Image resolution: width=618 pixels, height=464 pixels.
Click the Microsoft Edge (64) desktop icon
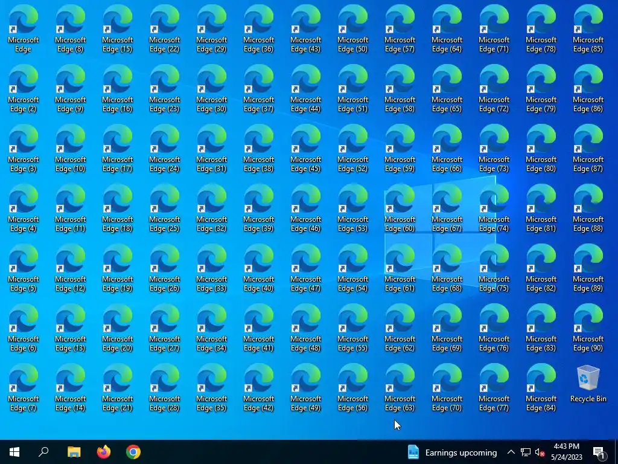(x=447, y=29)
